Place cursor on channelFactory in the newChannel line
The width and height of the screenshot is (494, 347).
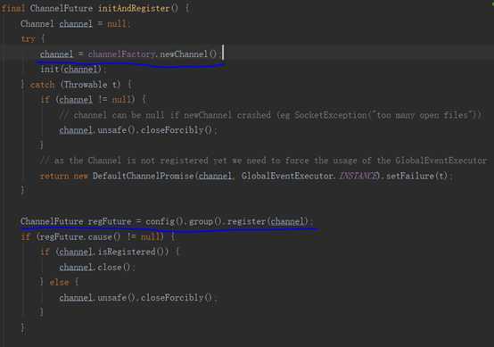(121, 54)
